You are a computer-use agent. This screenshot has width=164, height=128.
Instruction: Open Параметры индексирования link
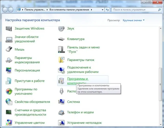coord(27,60)
